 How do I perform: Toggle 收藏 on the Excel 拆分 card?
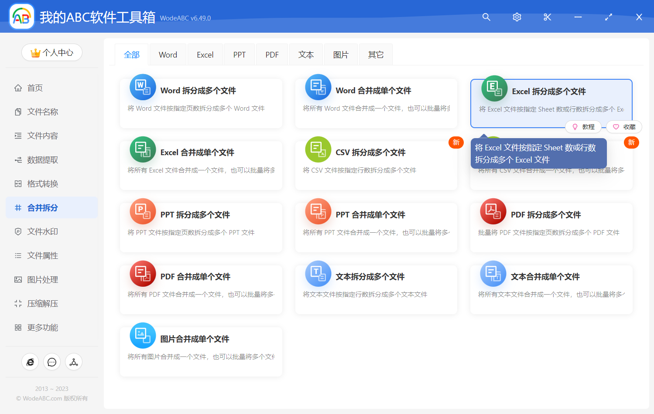click(623, 126)
